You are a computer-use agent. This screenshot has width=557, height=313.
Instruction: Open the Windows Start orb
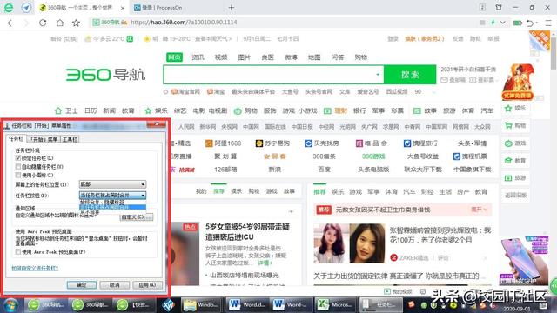[x=10, y=305]
